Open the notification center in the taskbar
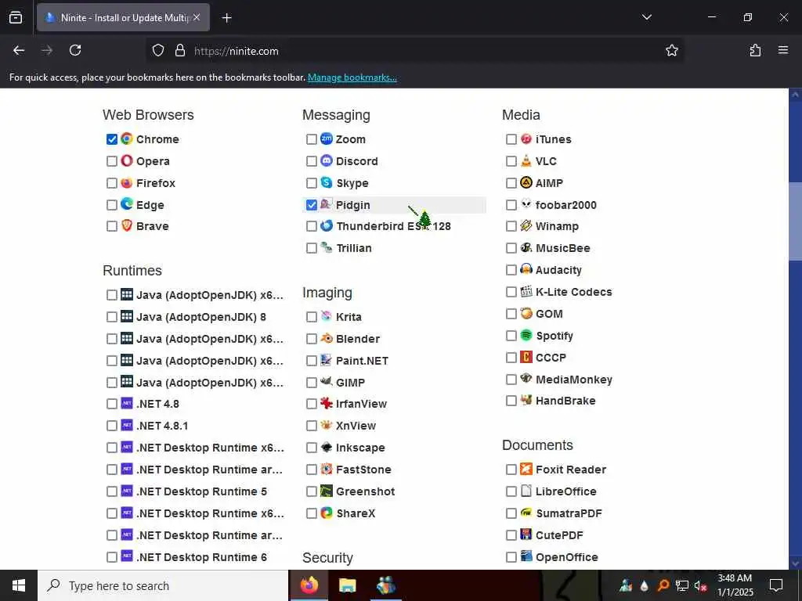Viewport: 802px width, 601px height. pos(776,585)
